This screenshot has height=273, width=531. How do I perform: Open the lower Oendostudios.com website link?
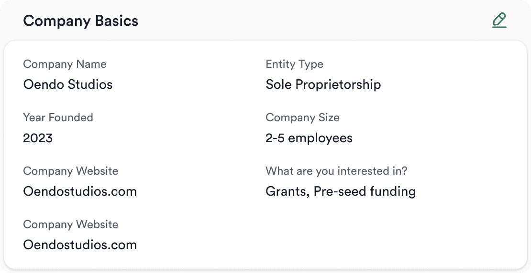(x=80, y=245)
